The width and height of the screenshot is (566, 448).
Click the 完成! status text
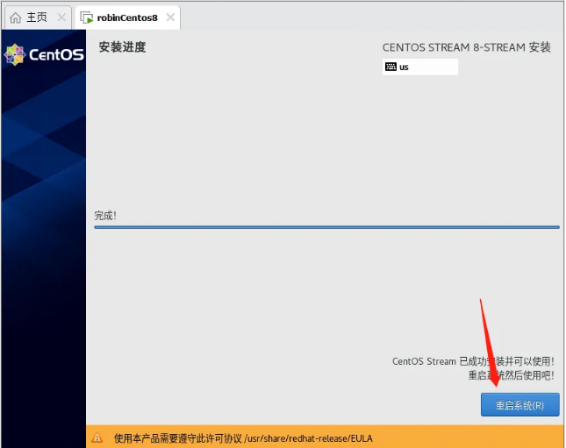point(105,216)
